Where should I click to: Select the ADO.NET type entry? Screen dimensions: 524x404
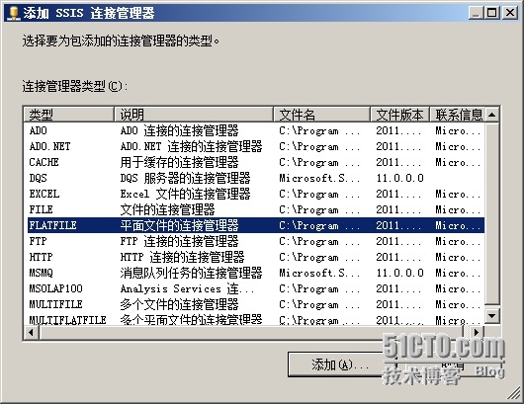256,146
